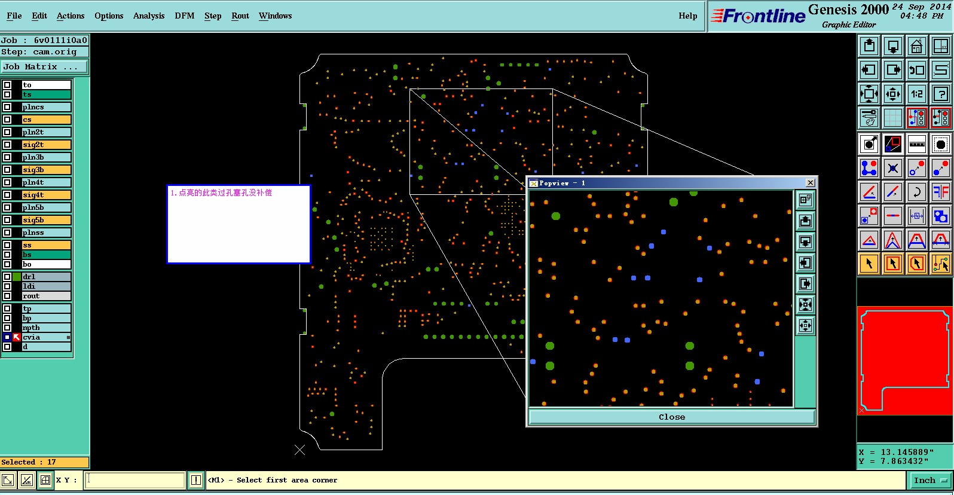Close the Popview window via X

[x=811, y=183]
